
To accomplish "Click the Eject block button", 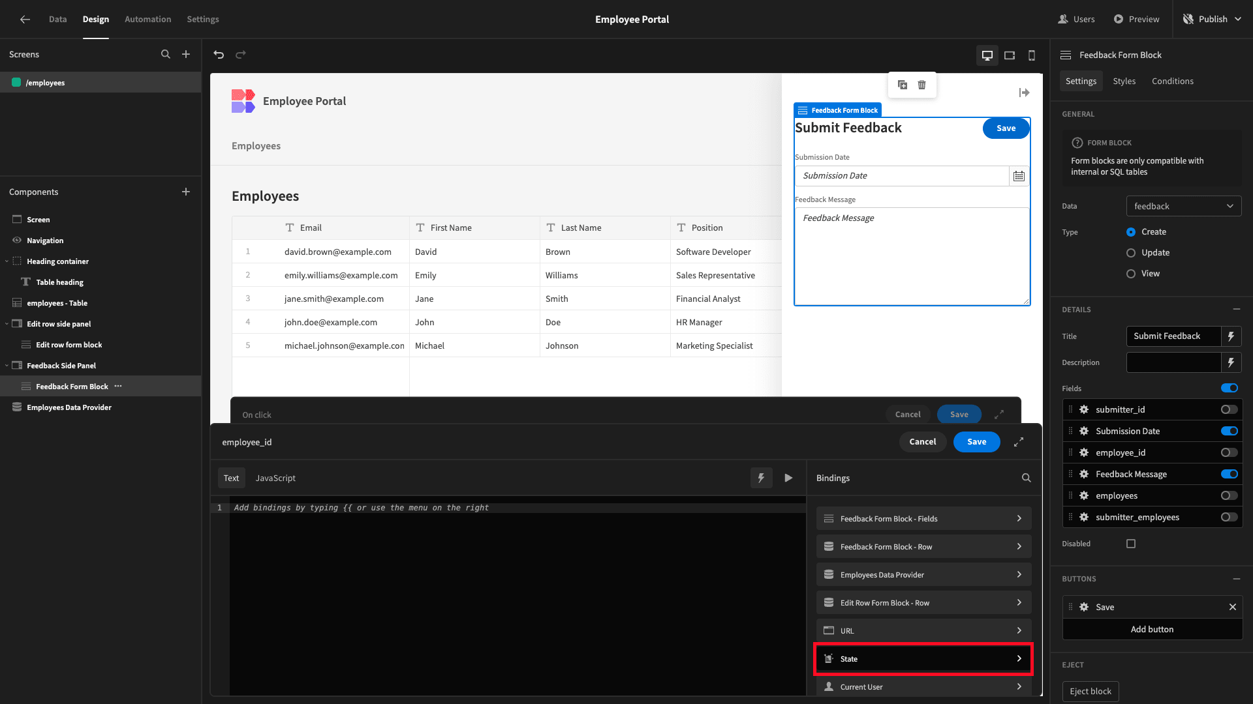I will 1091,691.
